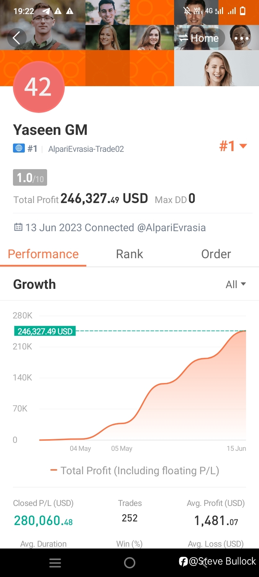The width and height of the screenshot is (259, 577).
Task: Tap the red 42 avatar circle
Action: [39, 87]
